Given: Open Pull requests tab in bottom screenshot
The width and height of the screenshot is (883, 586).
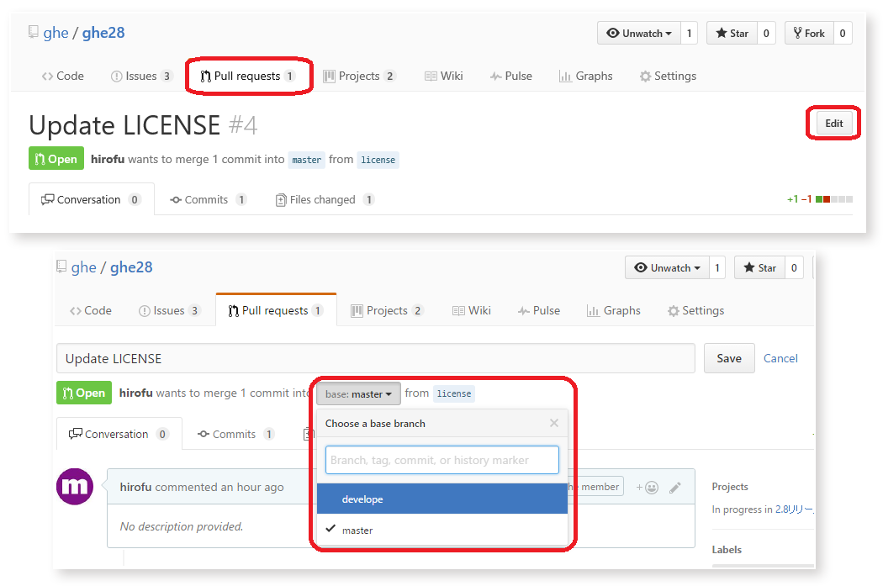Looking at the screenshot, I should pos(276,311).
